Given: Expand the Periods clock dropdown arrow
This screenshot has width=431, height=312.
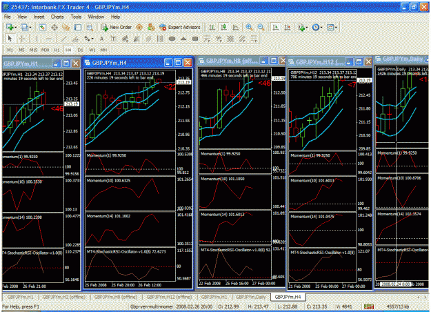Looking at the screenshot, I should 321,27.
